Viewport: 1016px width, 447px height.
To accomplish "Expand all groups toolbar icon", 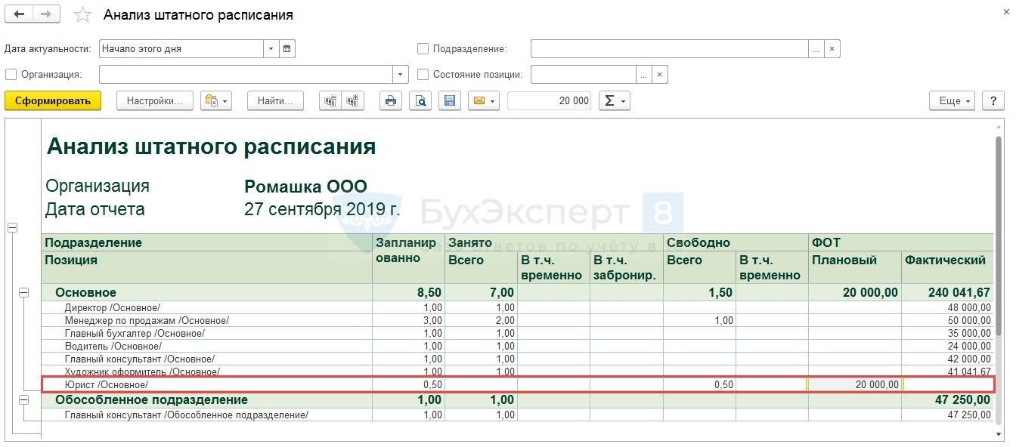I will tap(352, 101).
